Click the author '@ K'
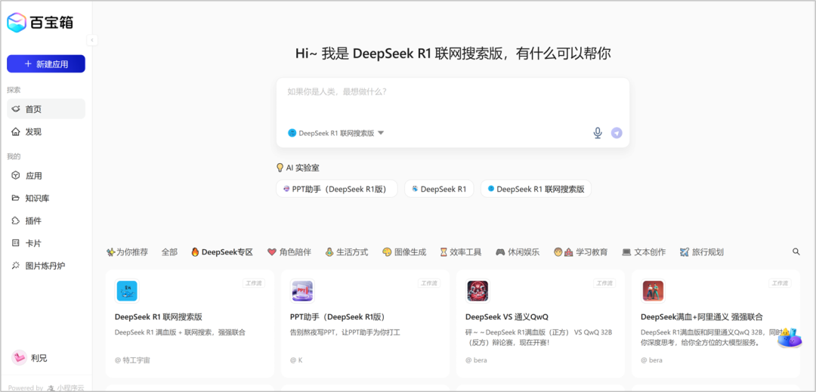This screenshot has height=392, width=816. (296, 360)
